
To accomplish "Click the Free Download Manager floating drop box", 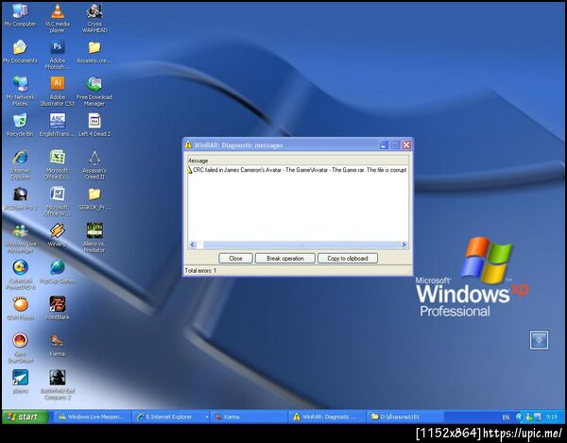I will click(539, 340).
